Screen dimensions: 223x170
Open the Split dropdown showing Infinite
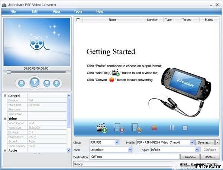click(x=197, y=149)
